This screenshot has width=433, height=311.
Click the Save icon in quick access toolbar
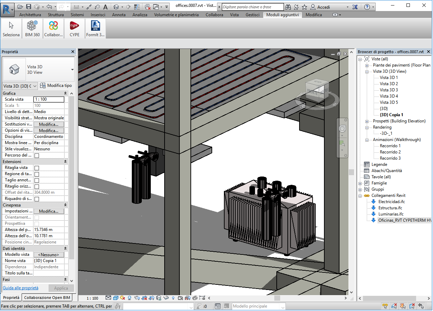[29, 7]
